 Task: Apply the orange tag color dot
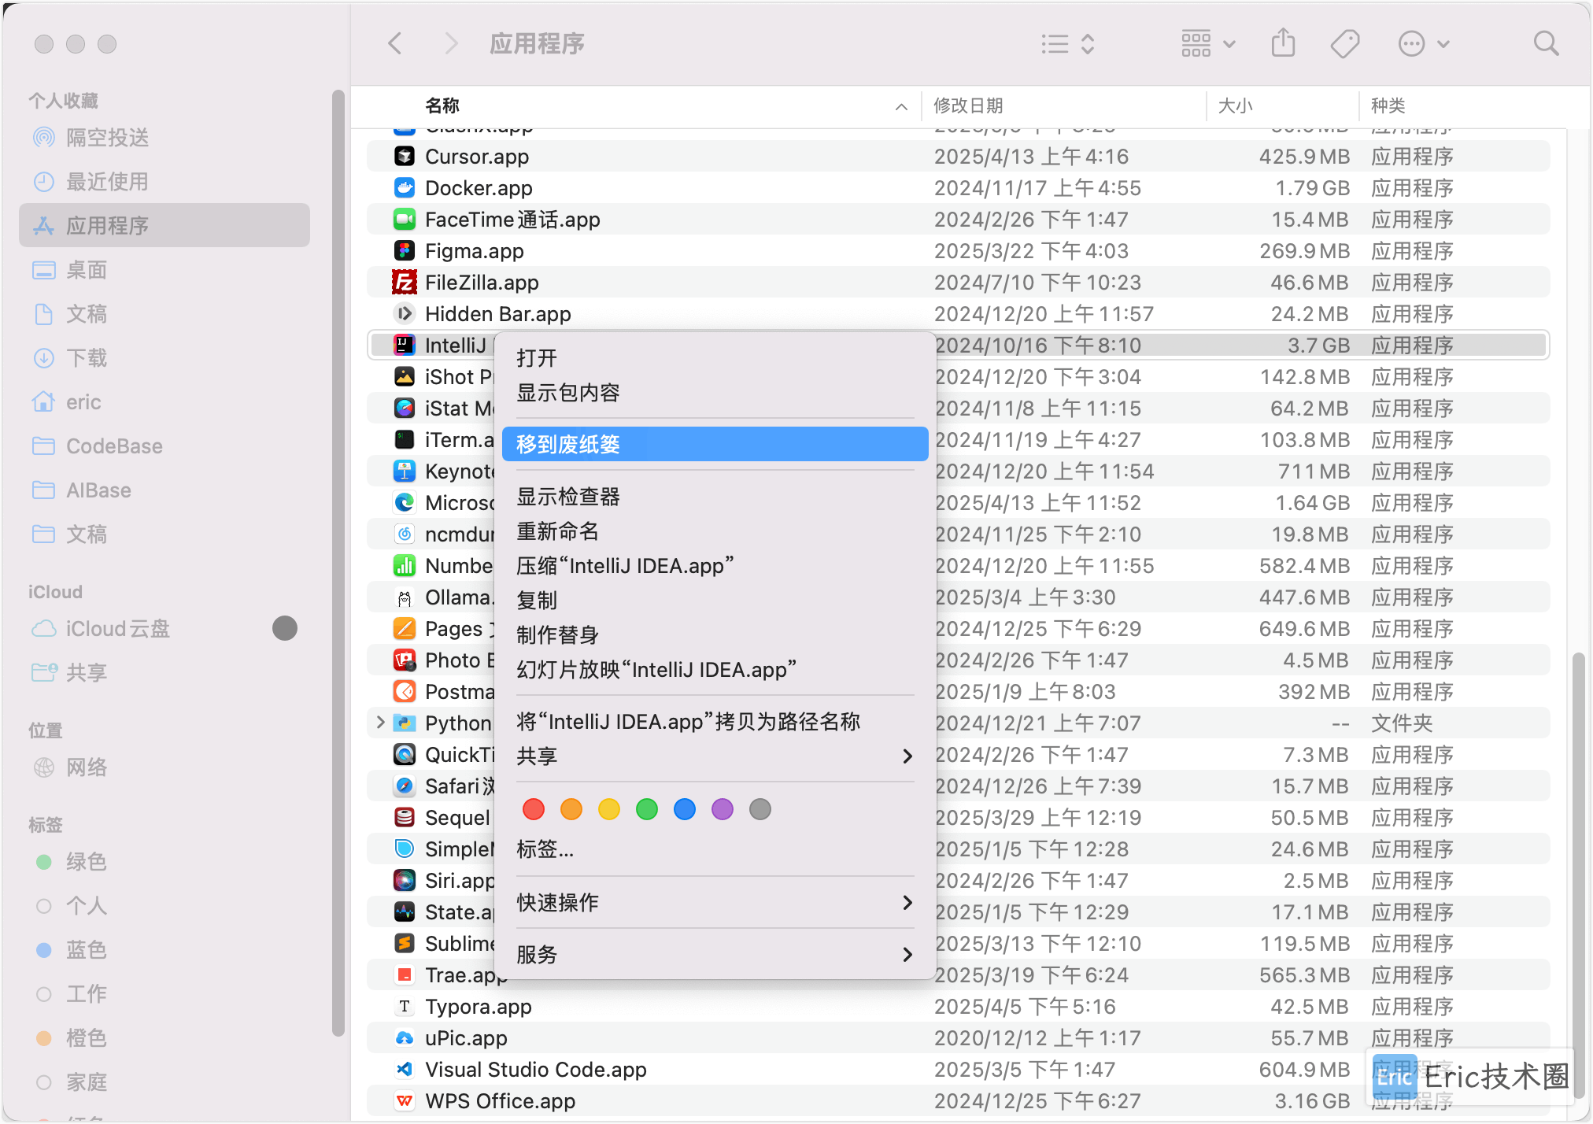pyautogui.click(x=571, y=809)
